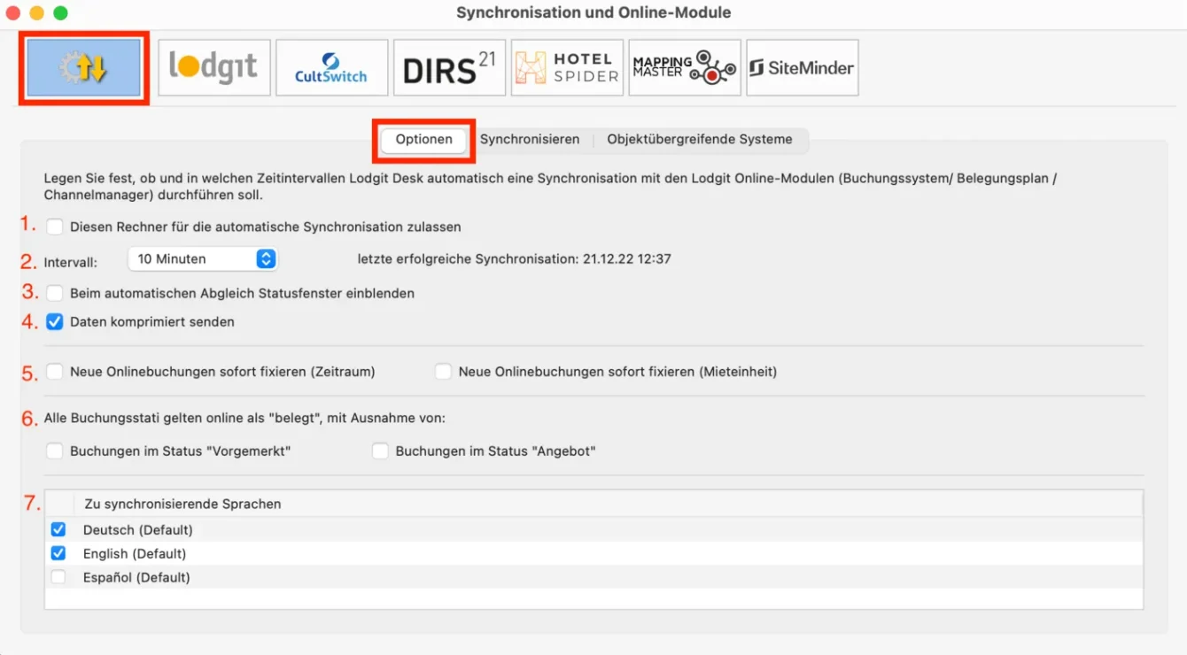Uncheck English (Default) language
This screenshot has width=1187, height=655.
pyautogui.click(x=58, y=553)
